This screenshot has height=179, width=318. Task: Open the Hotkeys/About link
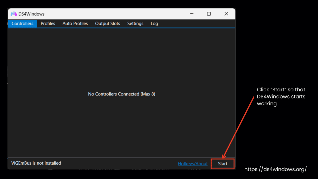[193, 164]
